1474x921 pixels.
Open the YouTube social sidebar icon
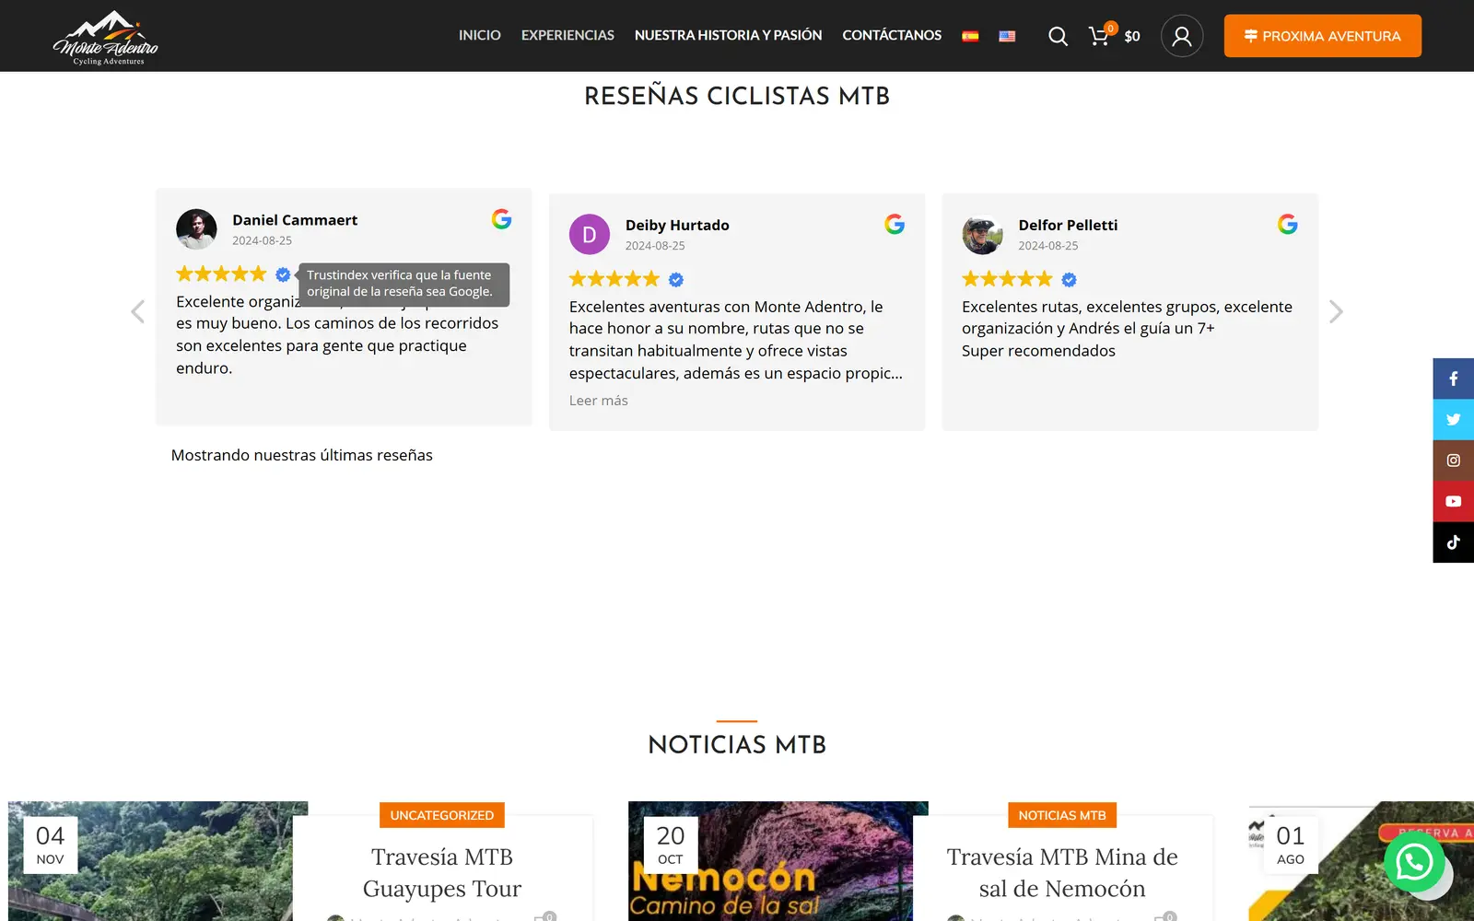(1454, 501)
